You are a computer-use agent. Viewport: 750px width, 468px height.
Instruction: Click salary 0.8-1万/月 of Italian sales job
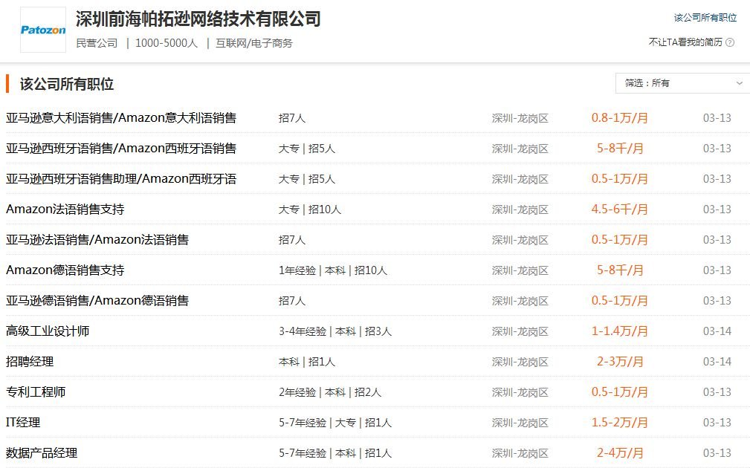point(619,118)
